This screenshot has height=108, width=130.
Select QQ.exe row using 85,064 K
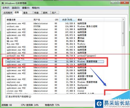[x=55, y=41]
